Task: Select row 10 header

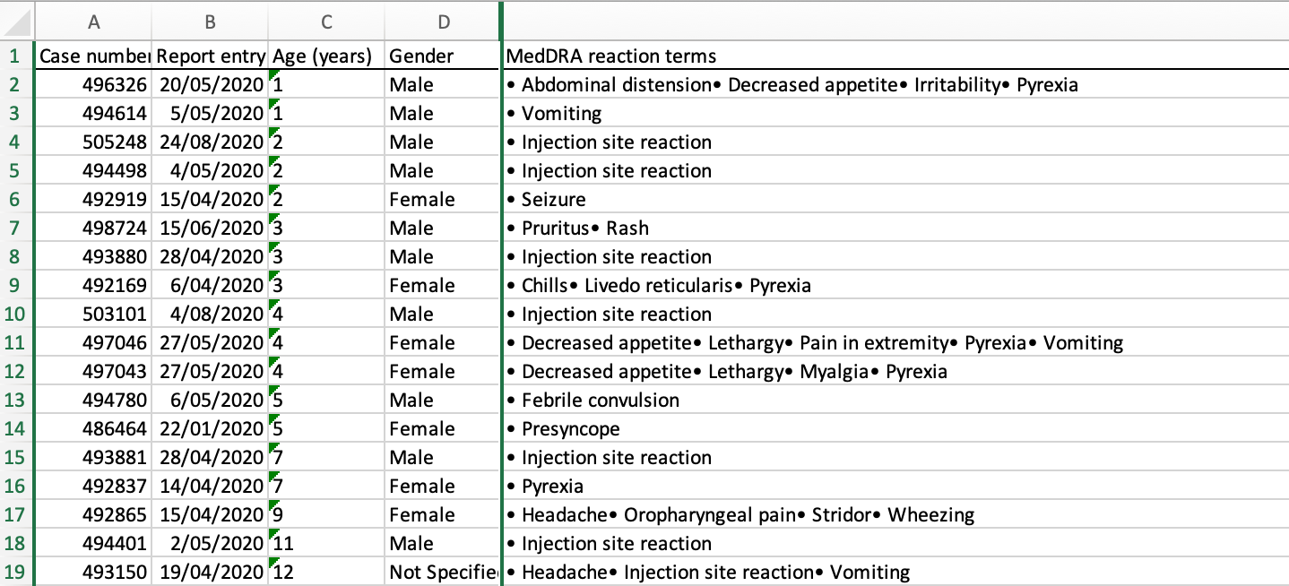Action: click(15, 315)
